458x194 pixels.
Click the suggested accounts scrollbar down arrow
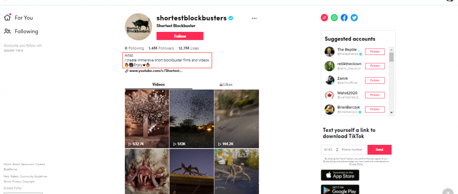pos(391,113)
